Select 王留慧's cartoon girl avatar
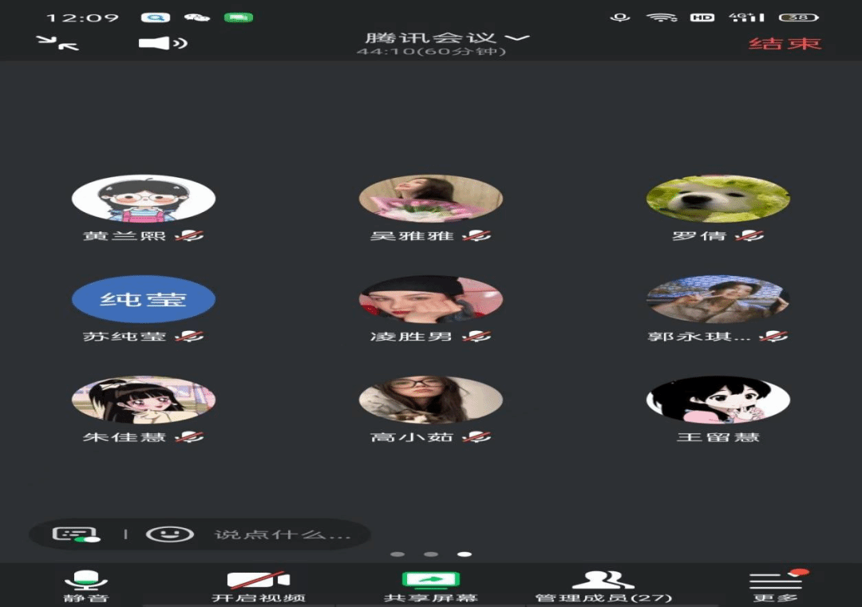 pos(718,400)
